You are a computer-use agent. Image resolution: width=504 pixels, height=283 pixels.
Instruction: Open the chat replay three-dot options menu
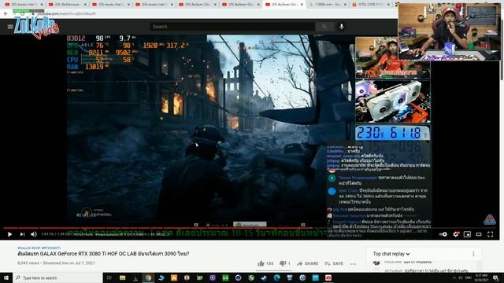[x=473, y=254]
